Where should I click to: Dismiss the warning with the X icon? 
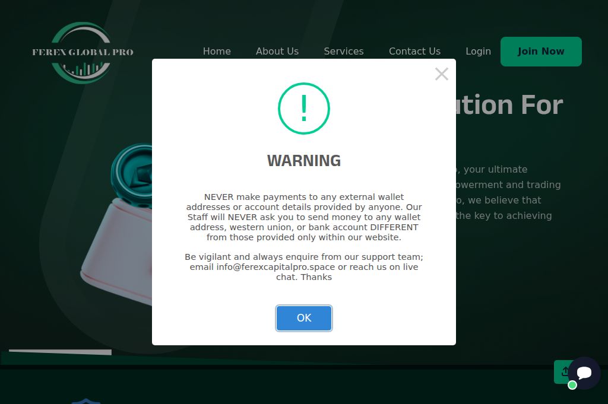click(x=441, y=74)
